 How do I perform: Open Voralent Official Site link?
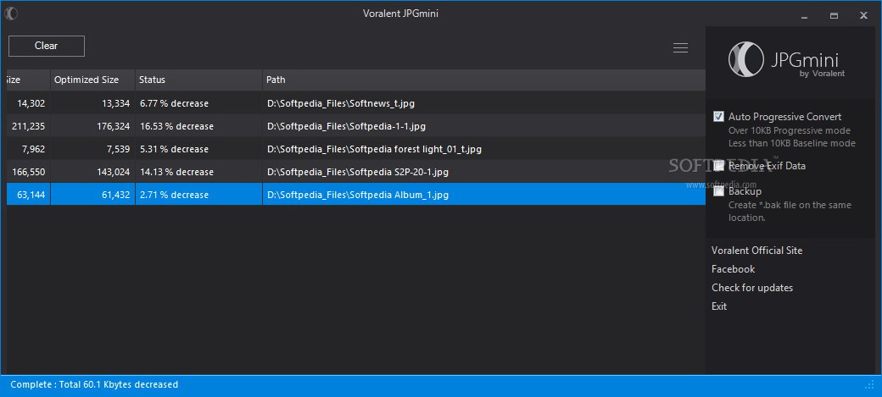pos(756,251)
